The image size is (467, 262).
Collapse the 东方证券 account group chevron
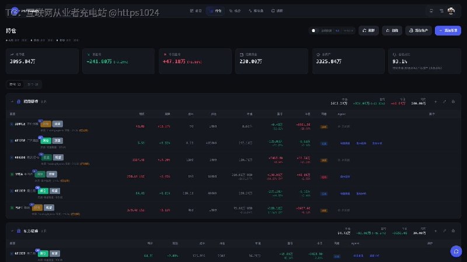(12, 231)
